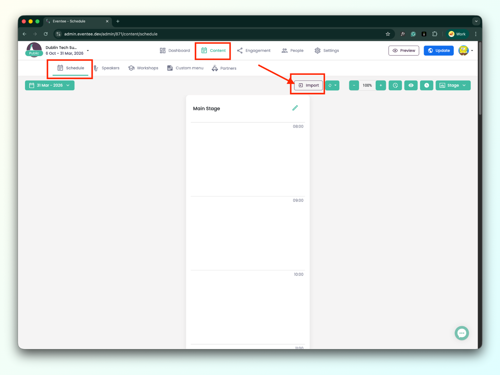The height and width of the screenshot is (375, 500).
Task: Open the 31 Mar - 2026 date dropdown
Action: click(x=50, y=85)
